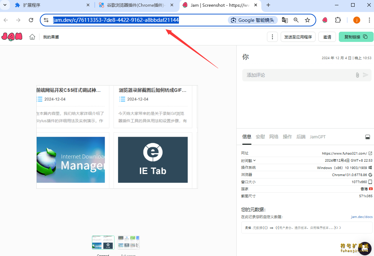The width and height of the screenshot is (374, 256).
Task: Expand the 时间戳 dropdown arrow
Action: point(255,160)
